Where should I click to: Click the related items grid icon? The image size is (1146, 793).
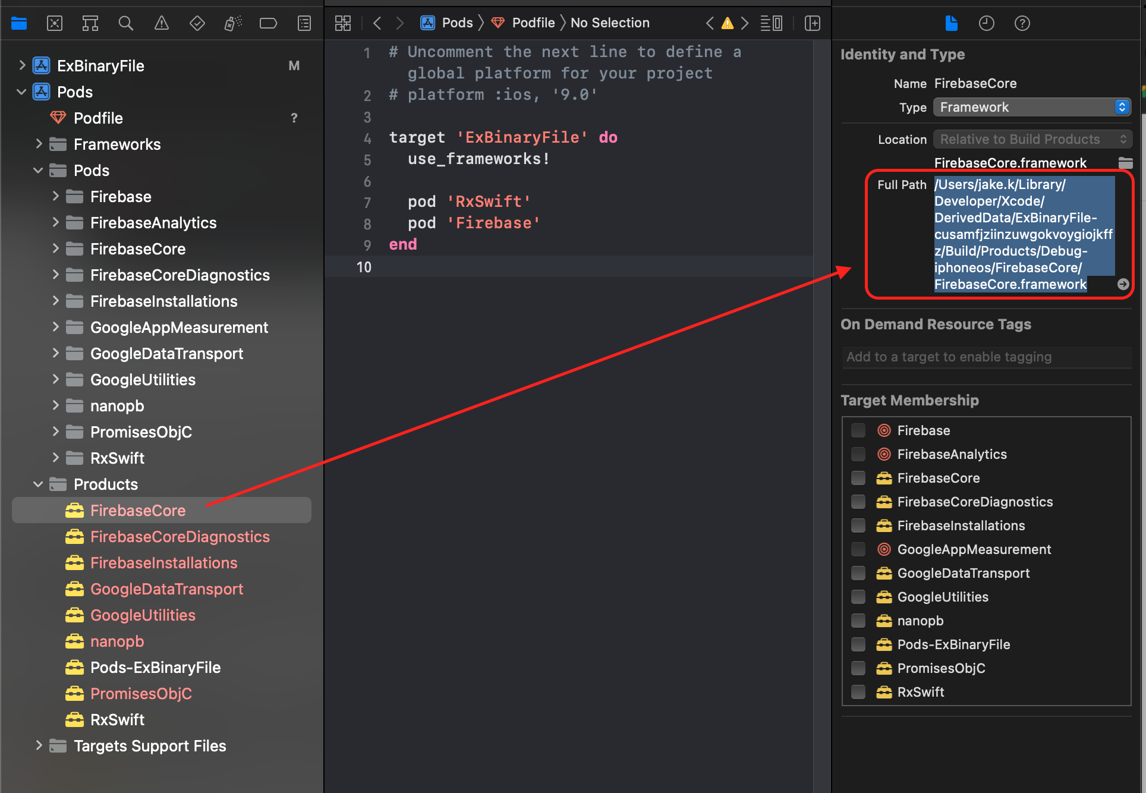[x=343, y=23]
